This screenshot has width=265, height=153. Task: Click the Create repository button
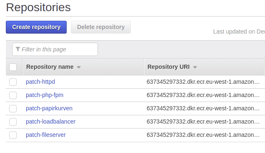[x=36, y=27]
